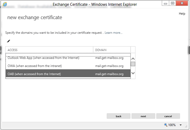190x130 pixels.
Task: Open the Help link
Action: [182, 14]
